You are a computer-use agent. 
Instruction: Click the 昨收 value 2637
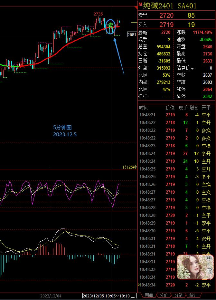208,75
